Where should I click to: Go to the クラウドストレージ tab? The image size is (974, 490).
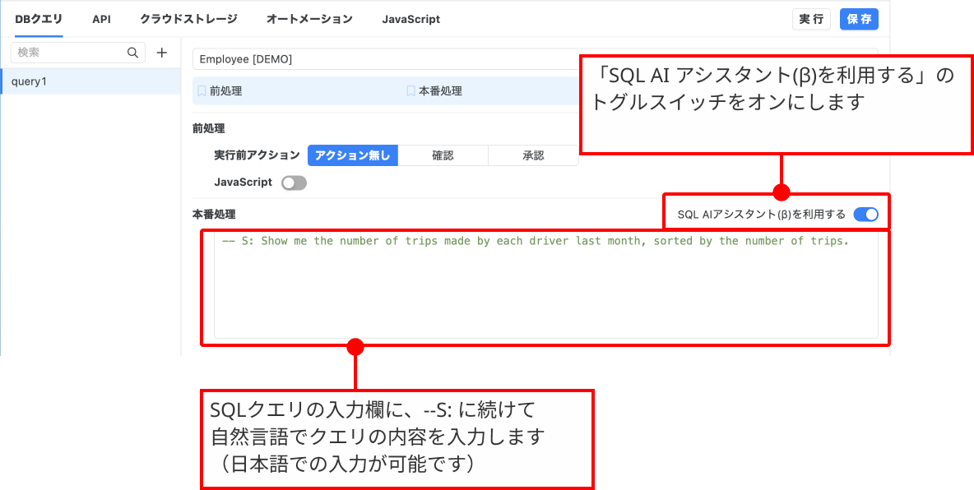188,19
